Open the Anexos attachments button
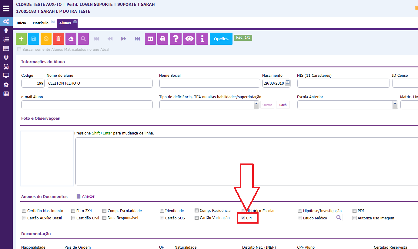This screenshot has height=249, width=418. click(x=86, y=196)
